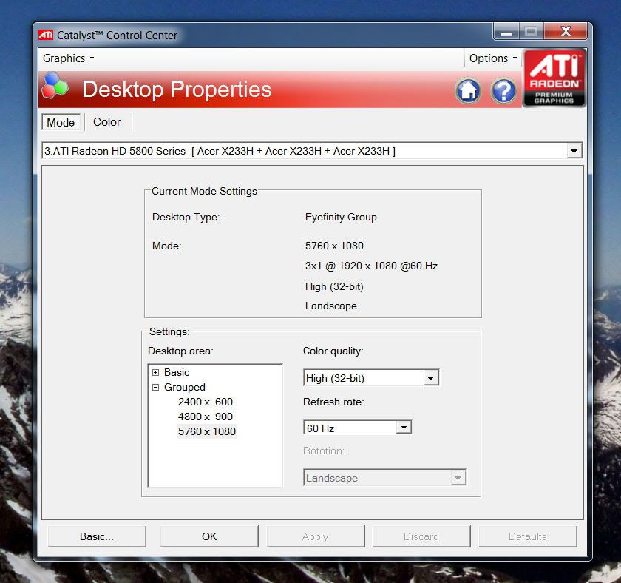Select the 4800 x 900 resolution
This screenshot has width=621, height=583.
(206, 417)
